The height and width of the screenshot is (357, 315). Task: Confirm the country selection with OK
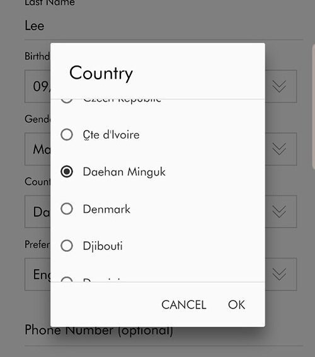click(x=236, y=305)
